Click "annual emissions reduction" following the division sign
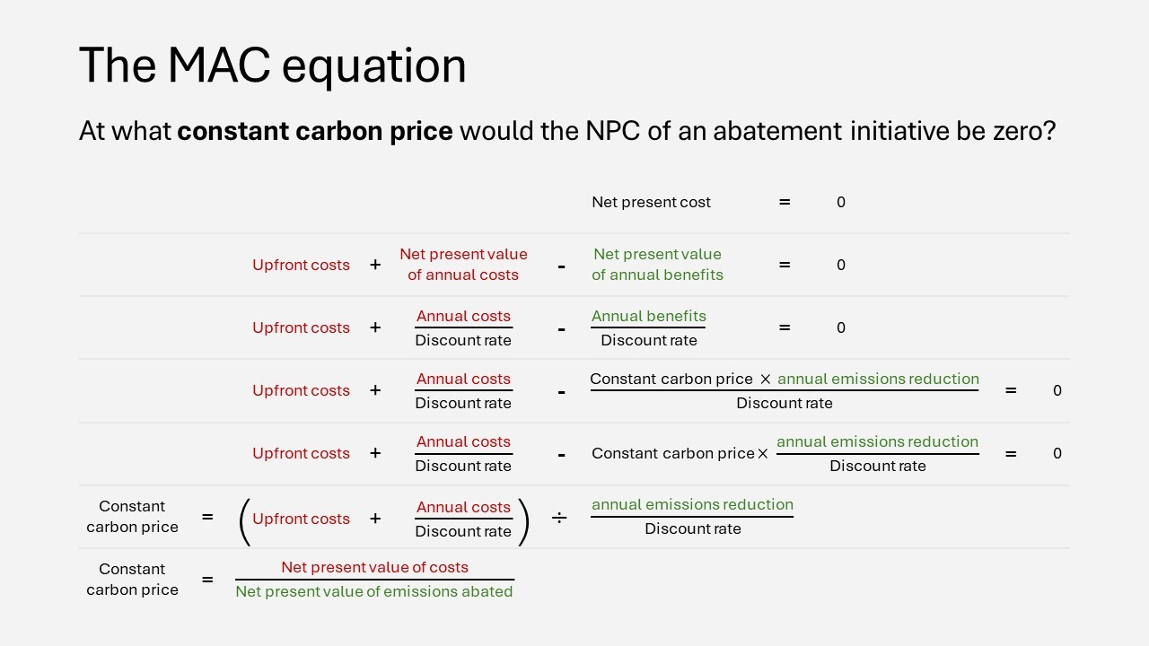 point(692,504)
